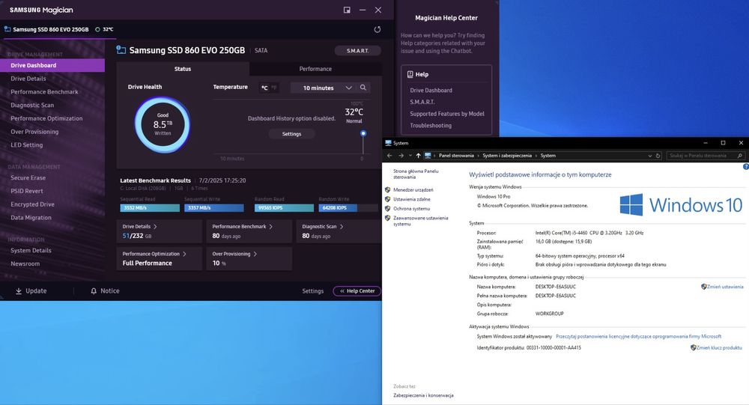Switch to the Status tab
749x405 pixels.
[x=183, y=69]
